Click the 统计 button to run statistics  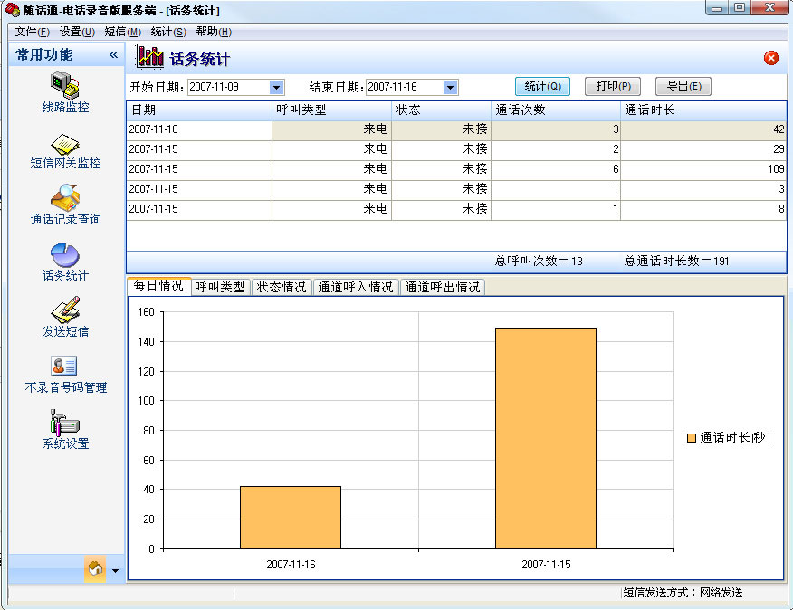tap(542, 87)
